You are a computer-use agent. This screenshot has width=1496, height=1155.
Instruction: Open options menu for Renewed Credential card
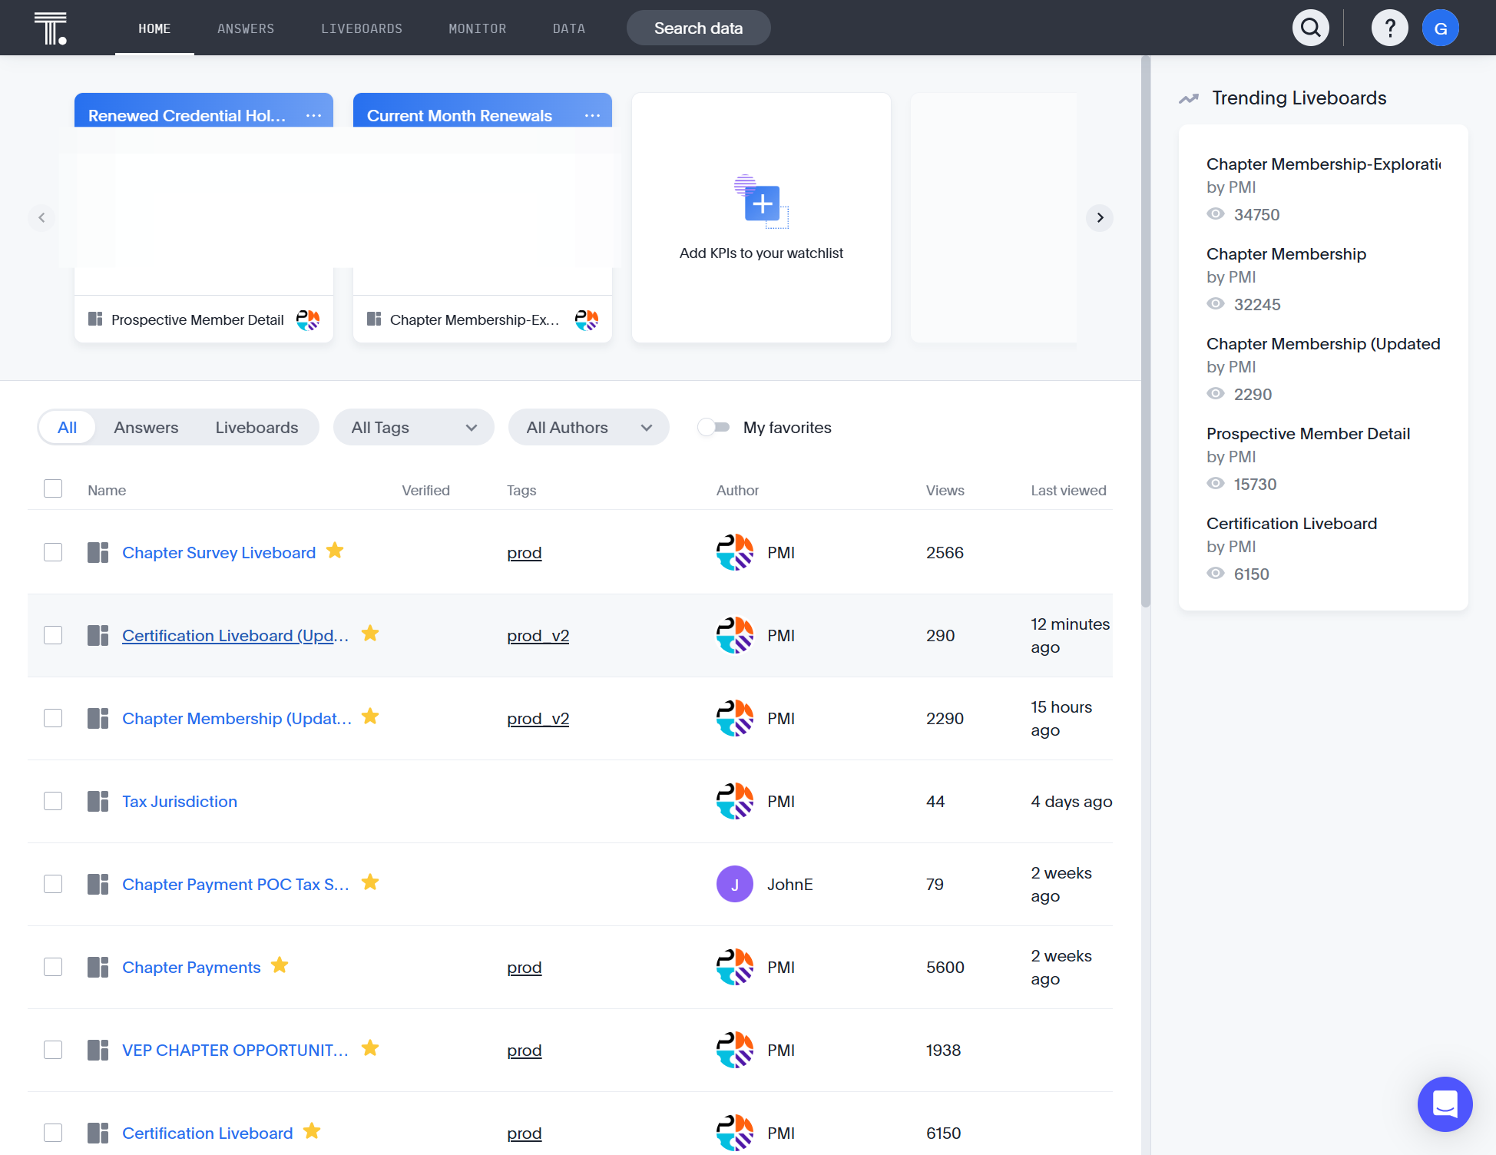(313, 116)
